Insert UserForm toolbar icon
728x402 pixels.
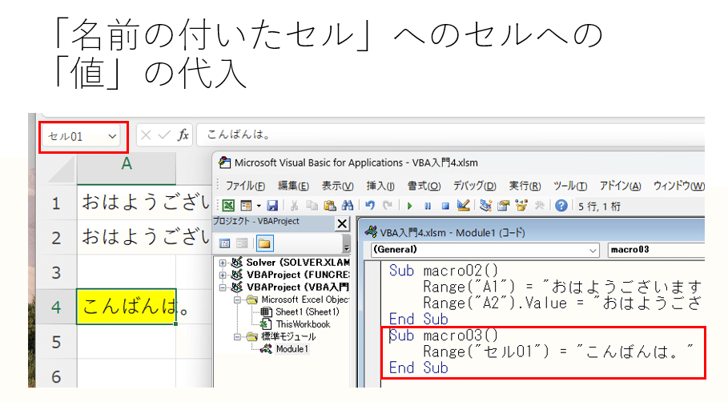point(246,206)
